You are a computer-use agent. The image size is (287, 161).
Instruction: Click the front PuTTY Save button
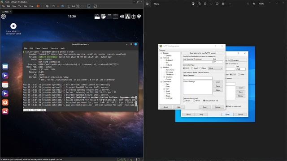pos(218,86)
